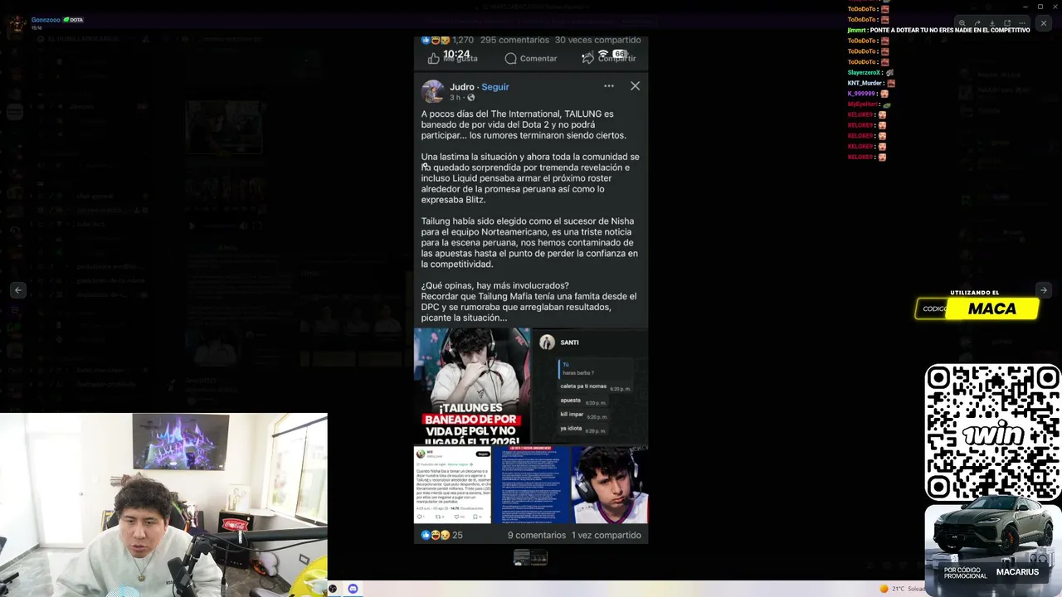
Task: Click the 1 vez compartido text
Action: [607, 536]
